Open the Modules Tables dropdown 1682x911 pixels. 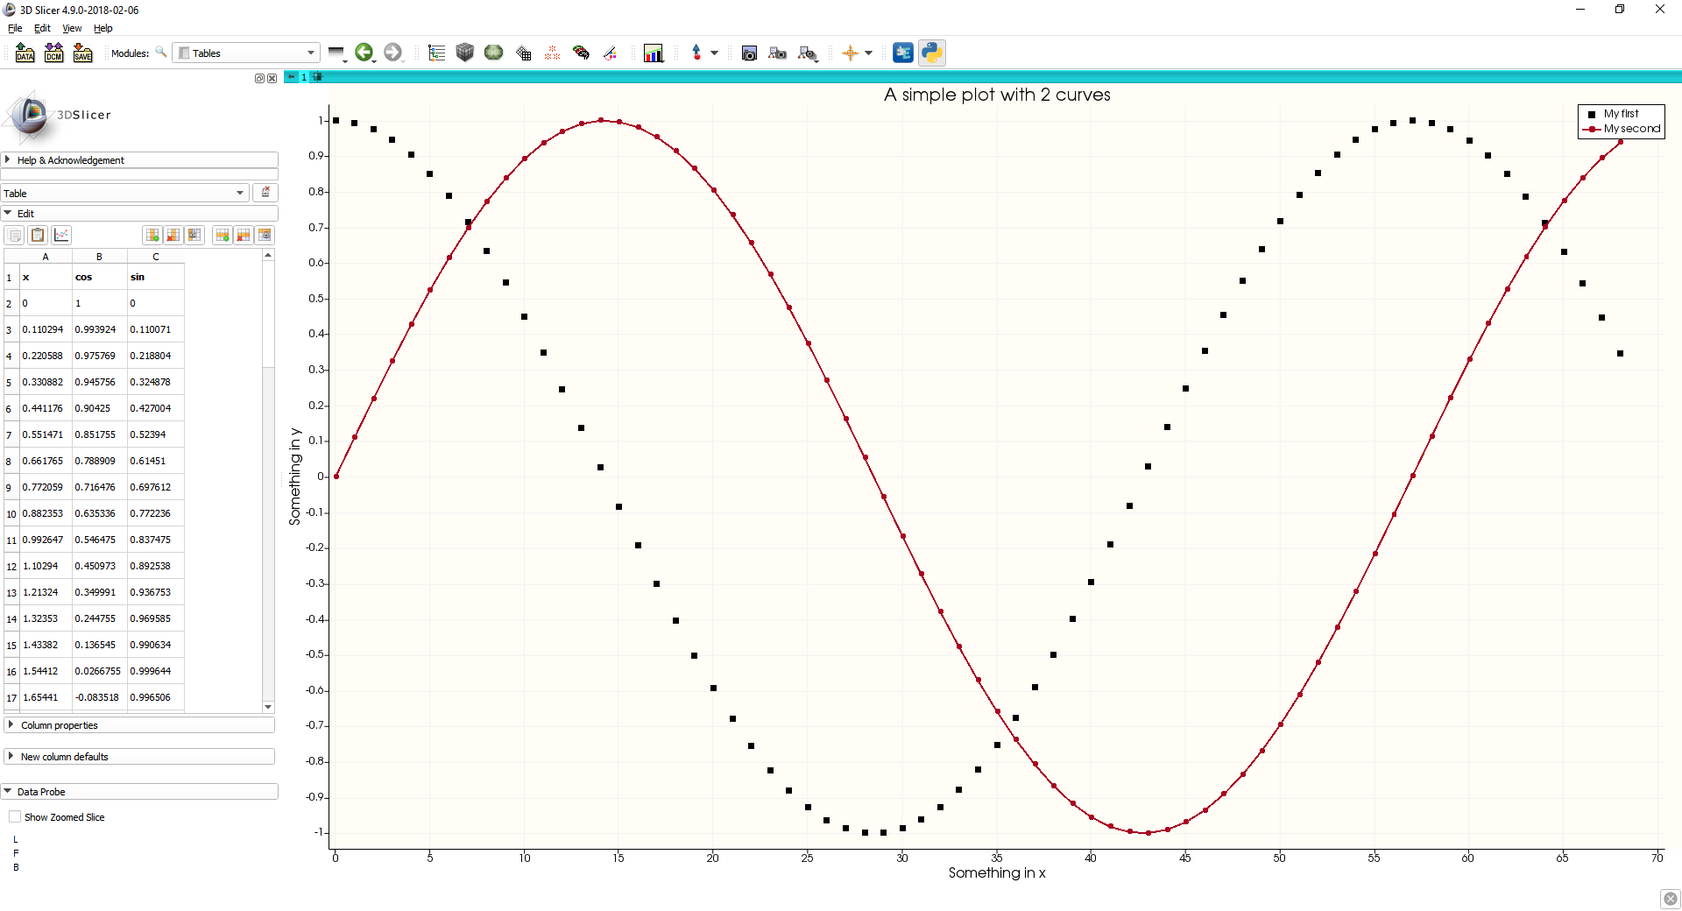[245, 53]
